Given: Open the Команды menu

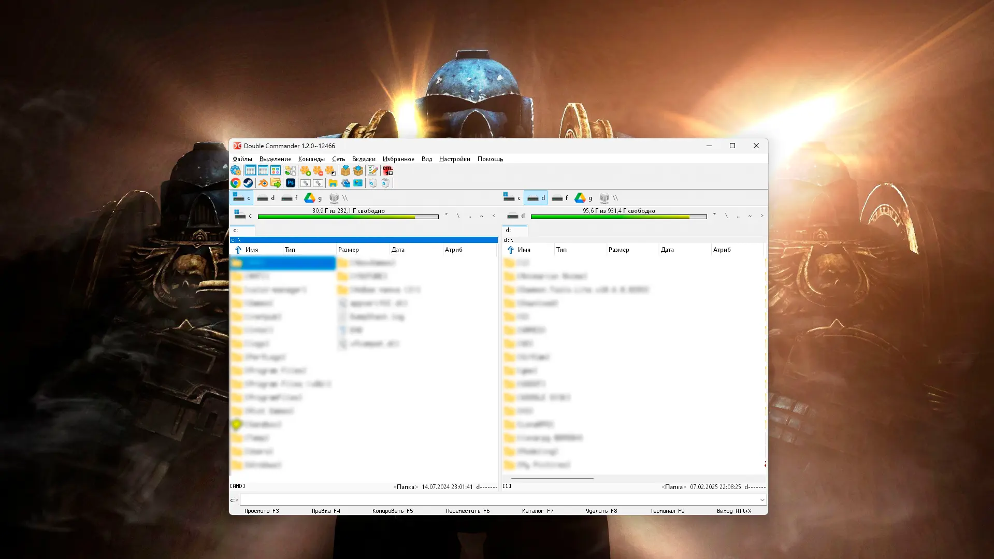Looking at the screenshot, I should 311,159.
